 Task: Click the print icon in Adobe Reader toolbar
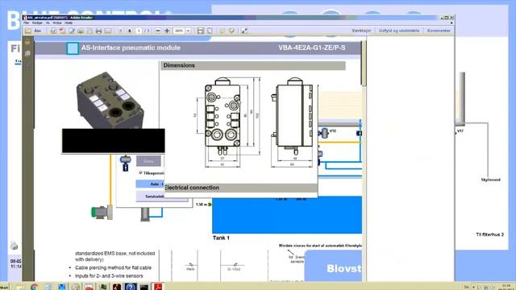(98, 31)
